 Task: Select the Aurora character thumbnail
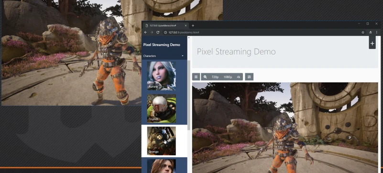(162, 76)
